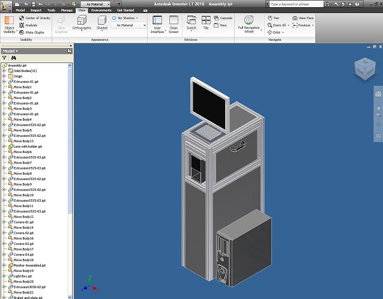Open the Model browser dropdown
The image size is (383, 299).
pyautogui.click(x=10, y=51)
